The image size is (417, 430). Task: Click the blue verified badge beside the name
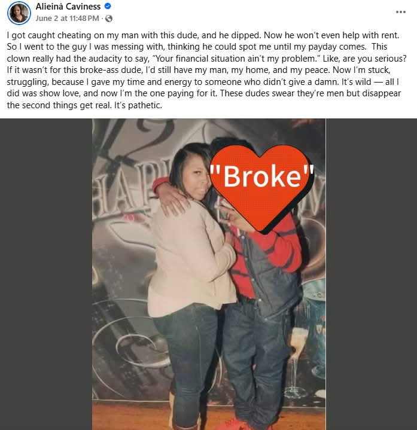pos(108,6)
